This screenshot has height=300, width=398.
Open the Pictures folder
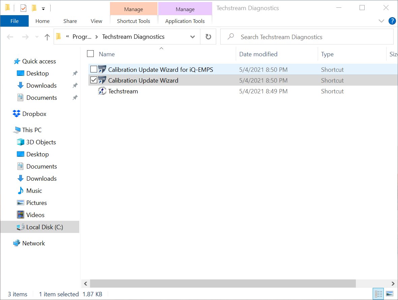coord(36,203)
